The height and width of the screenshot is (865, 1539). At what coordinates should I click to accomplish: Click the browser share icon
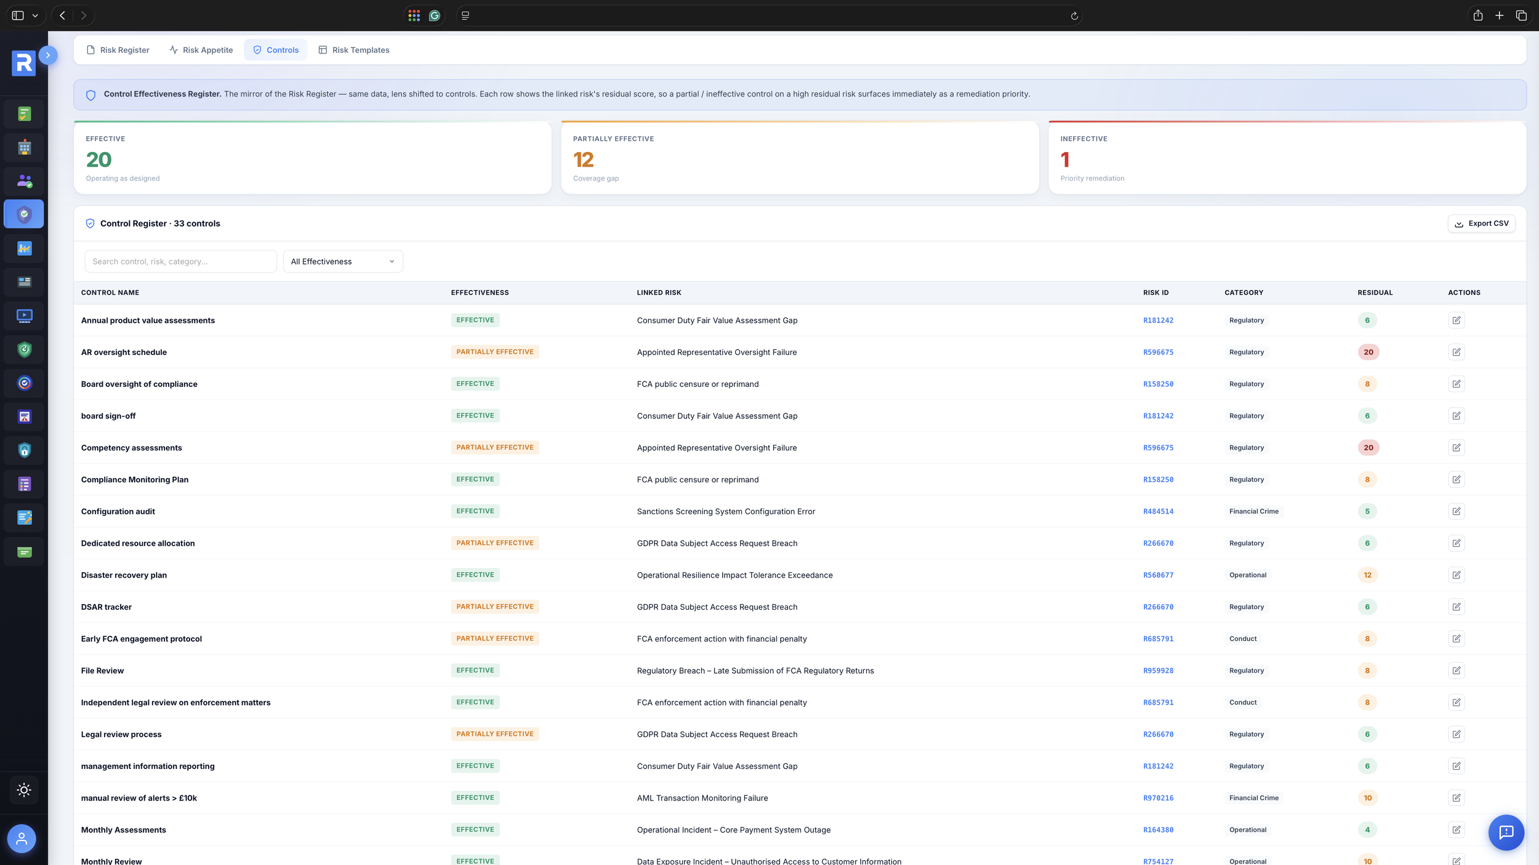[x=1477, y=15]
